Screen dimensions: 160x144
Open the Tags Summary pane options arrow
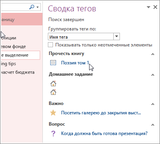pos(148,7)
